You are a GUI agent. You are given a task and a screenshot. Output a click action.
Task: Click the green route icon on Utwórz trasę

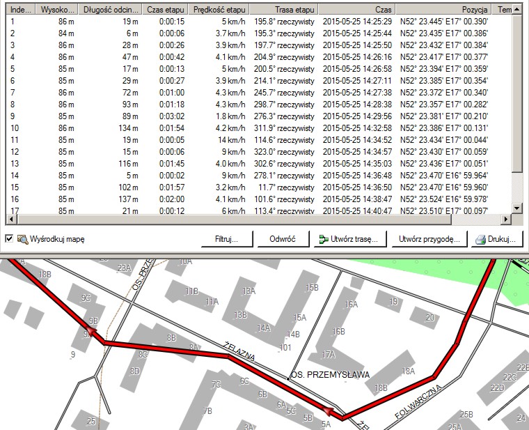coord(324,239)
